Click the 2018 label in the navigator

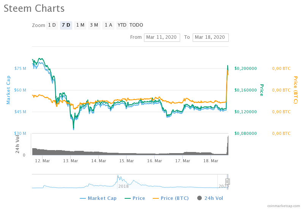(123, 186)
